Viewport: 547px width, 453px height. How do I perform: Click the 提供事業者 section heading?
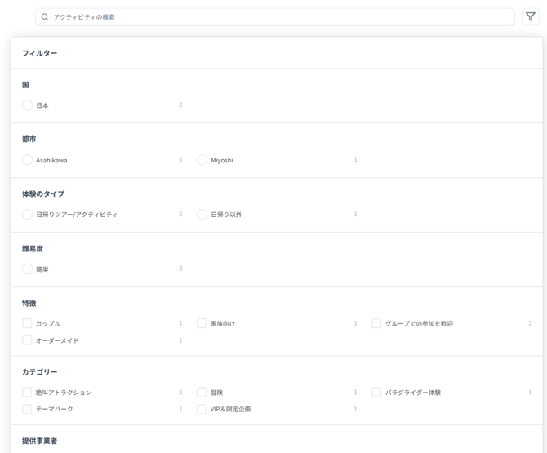click(39, 441)
